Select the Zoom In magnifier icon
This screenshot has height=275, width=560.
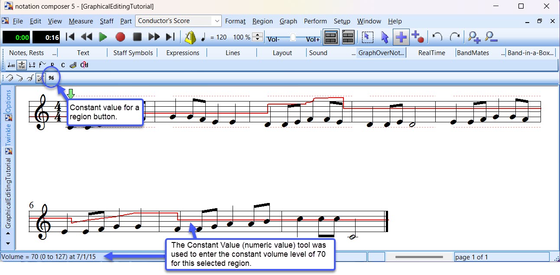pos(474,37)
